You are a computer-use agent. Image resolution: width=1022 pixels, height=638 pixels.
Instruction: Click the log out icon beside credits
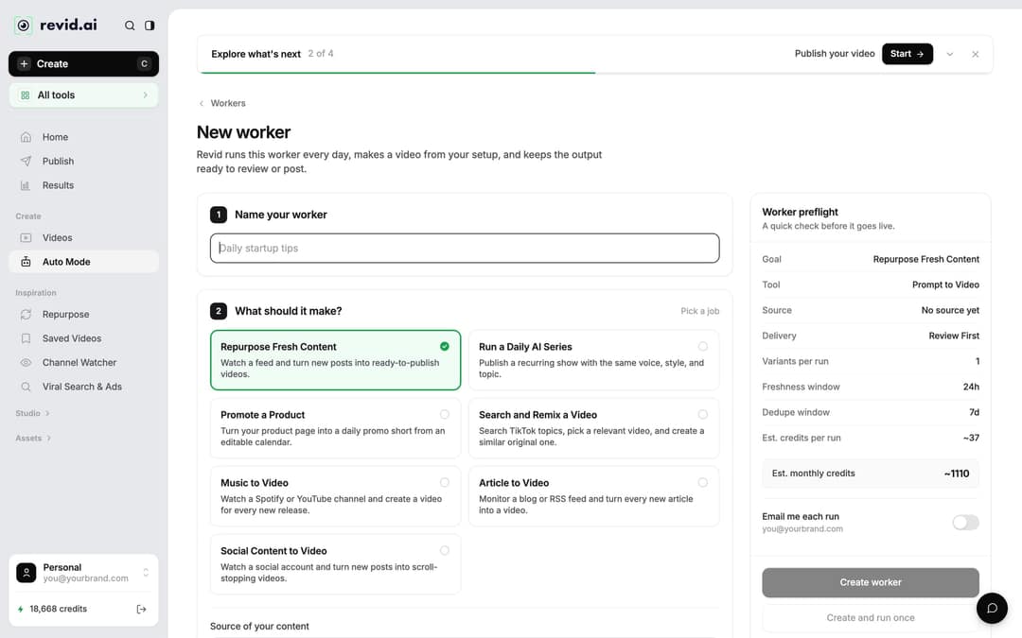pos(141,610)
